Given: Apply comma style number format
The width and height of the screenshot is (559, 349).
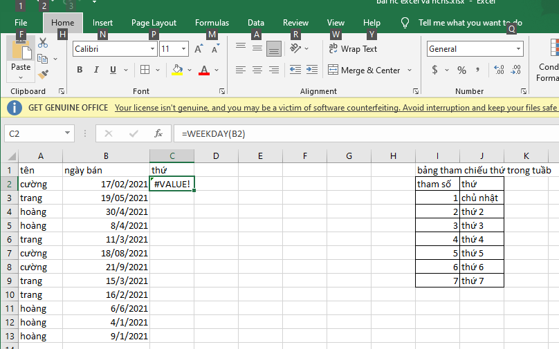Looking at the screenshot, I should pyautogui.click(x=478, y=70).
